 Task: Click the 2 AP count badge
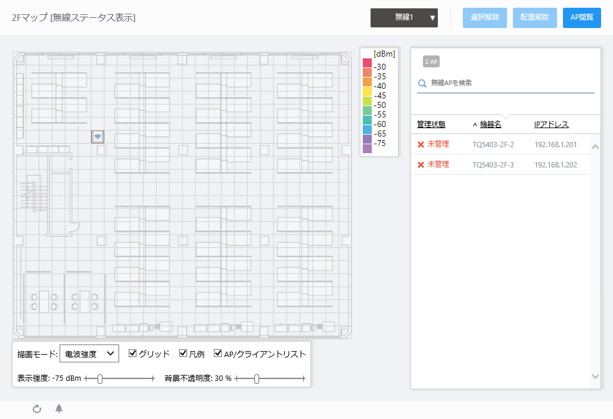click(431, 61)
